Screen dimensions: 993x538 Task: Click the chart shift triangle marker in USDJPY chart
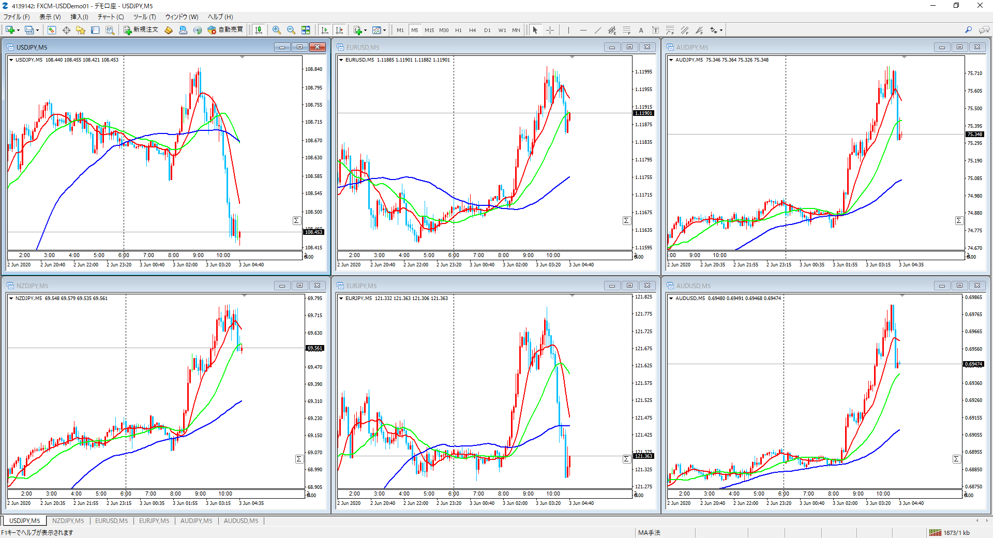click(242, 57)
